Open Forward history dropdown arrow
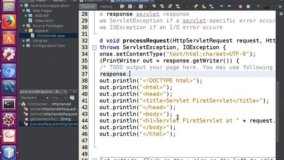 point(145,7)
